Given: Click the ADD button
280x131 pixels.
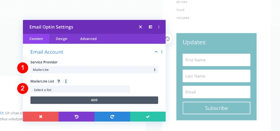Looking at the screenshot, I should pos(94,100).
